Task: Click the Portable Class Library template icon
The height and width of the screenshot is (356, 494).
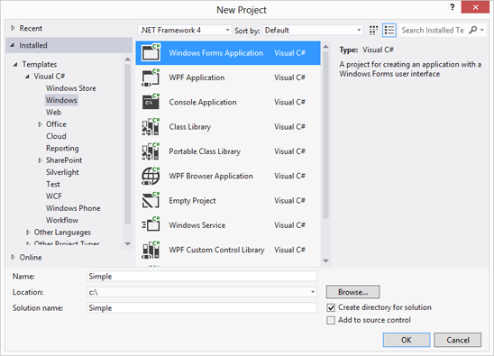Action: [x=151, y=151]
